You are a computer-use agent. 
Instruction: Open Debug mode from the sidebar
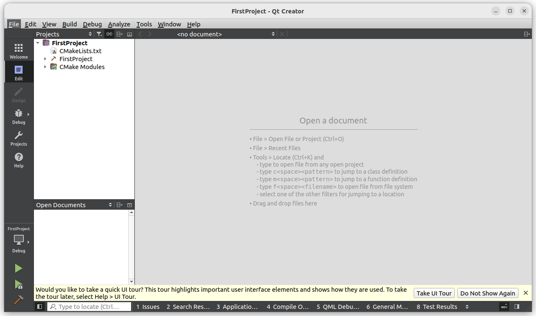pos(18,116)
